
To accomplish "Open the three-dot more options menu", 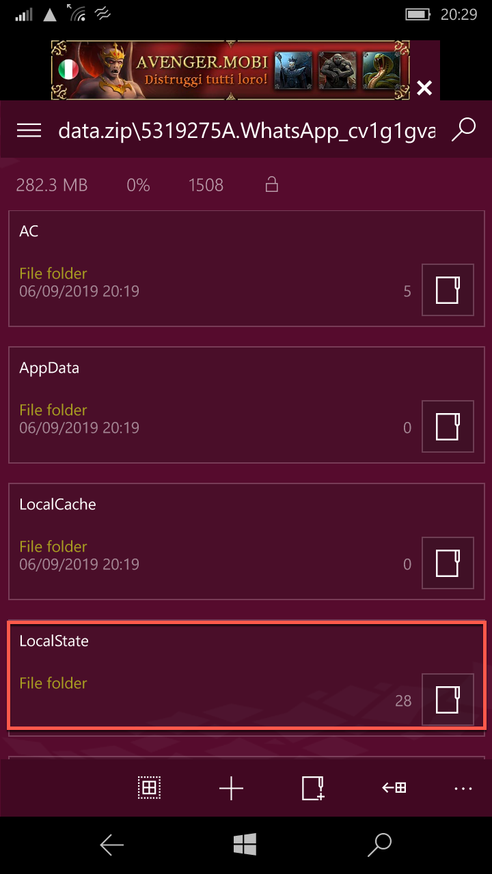I will (463, 789).
